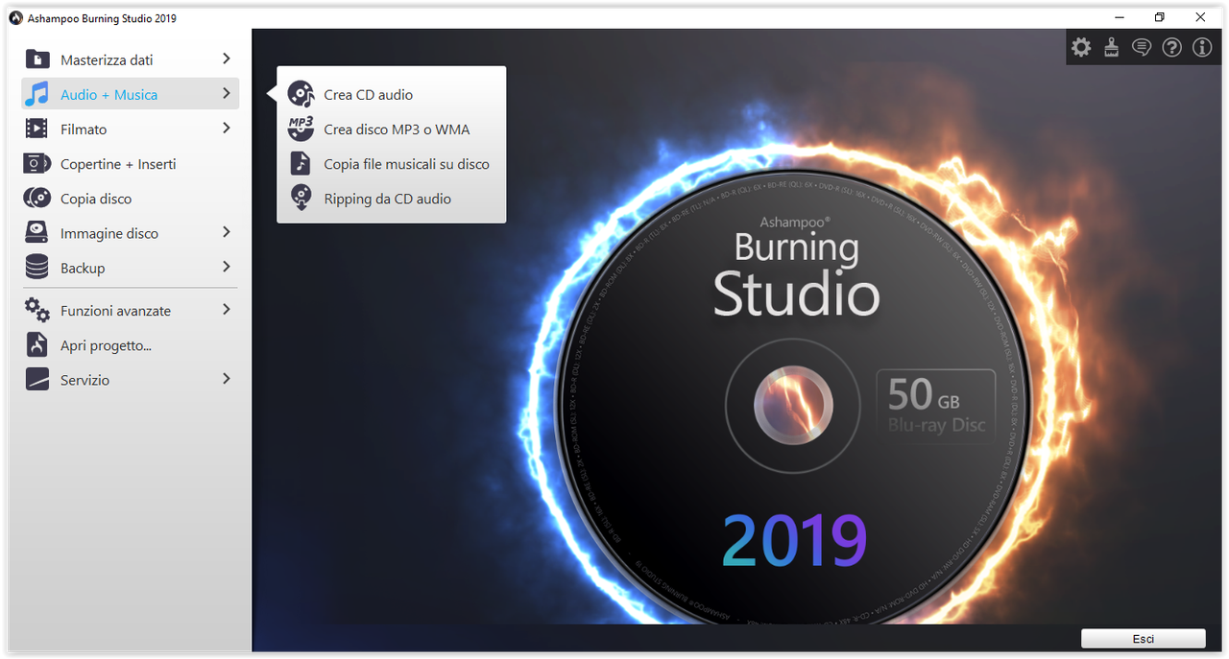
Task: Expand the Filmato arrow
Action: (x=227, y=128)
